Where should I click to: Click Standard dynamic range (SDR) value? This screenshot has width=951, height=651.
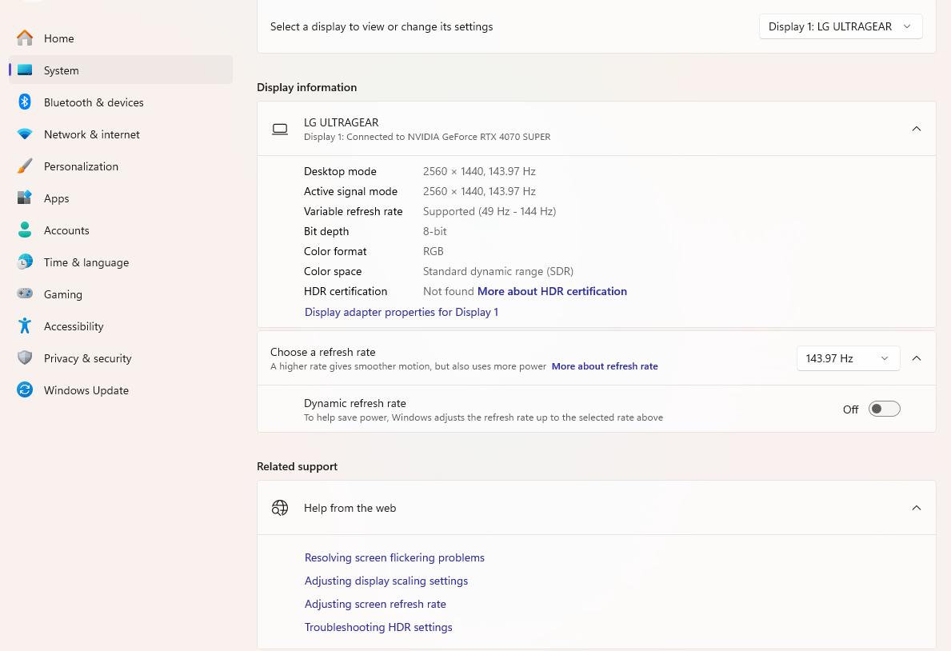pyautogui.click(x=498, y=271)
